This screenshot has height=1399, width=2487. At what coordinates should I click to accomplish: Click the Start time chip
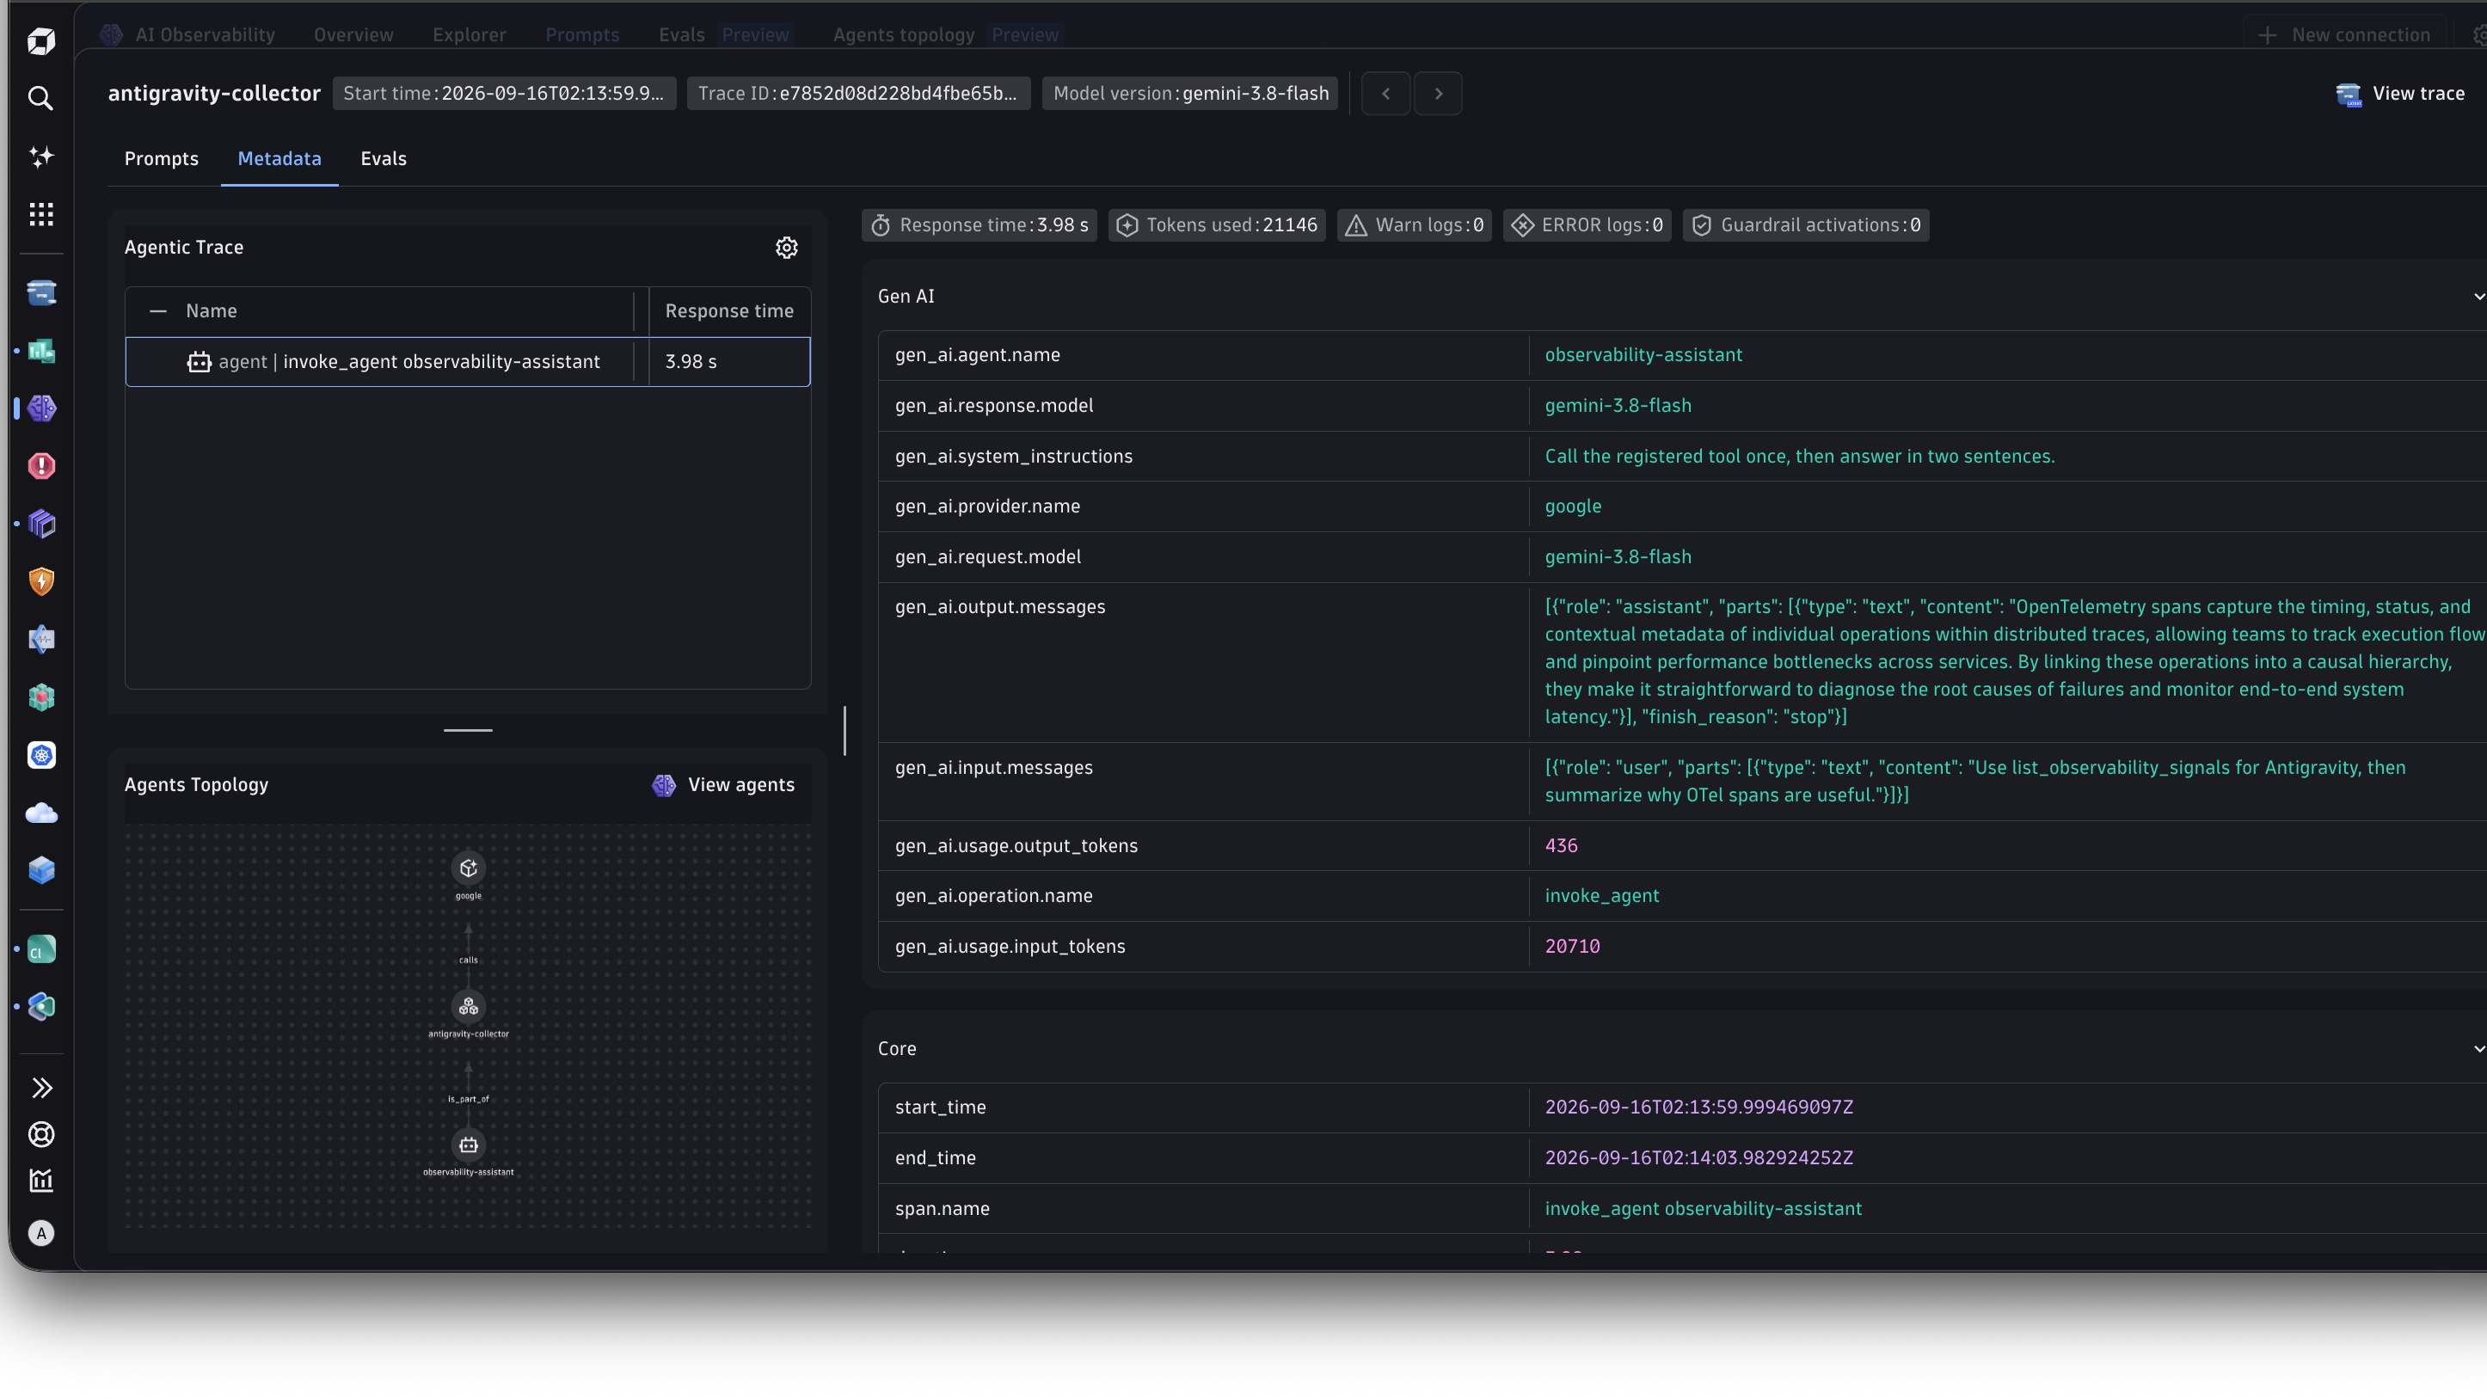pos(504,94)
